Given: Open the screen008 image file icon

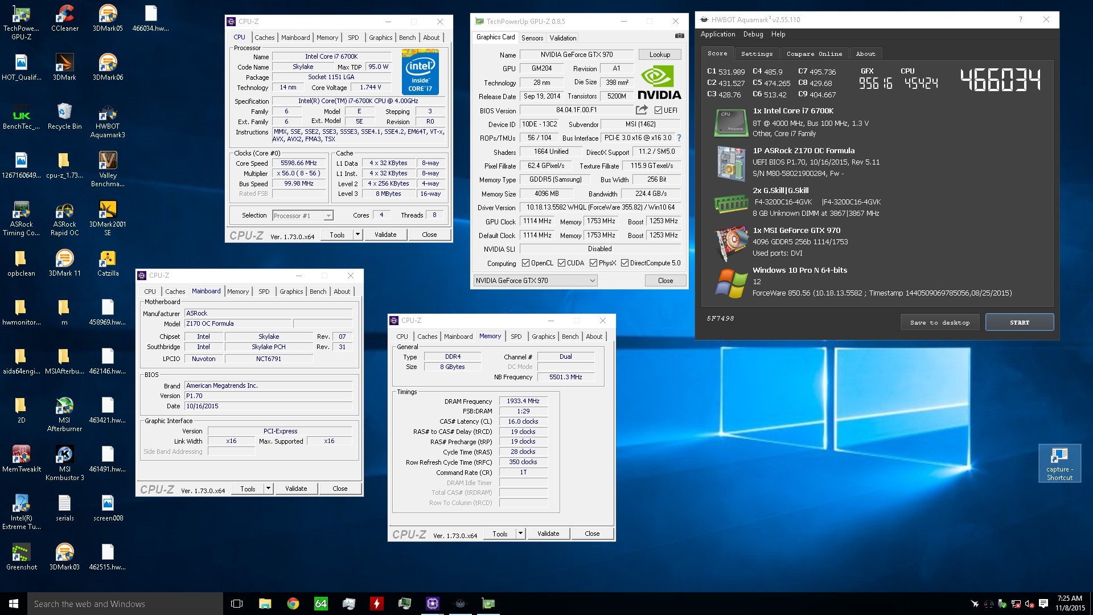Looking at the screenshot, I should tap(108, 508).
